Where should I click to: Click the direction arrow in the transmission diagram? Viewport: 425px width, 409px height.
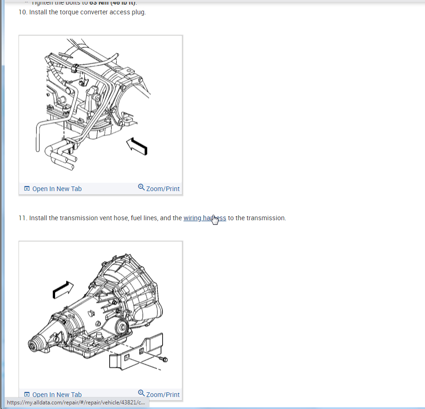(x=63, y=290)
